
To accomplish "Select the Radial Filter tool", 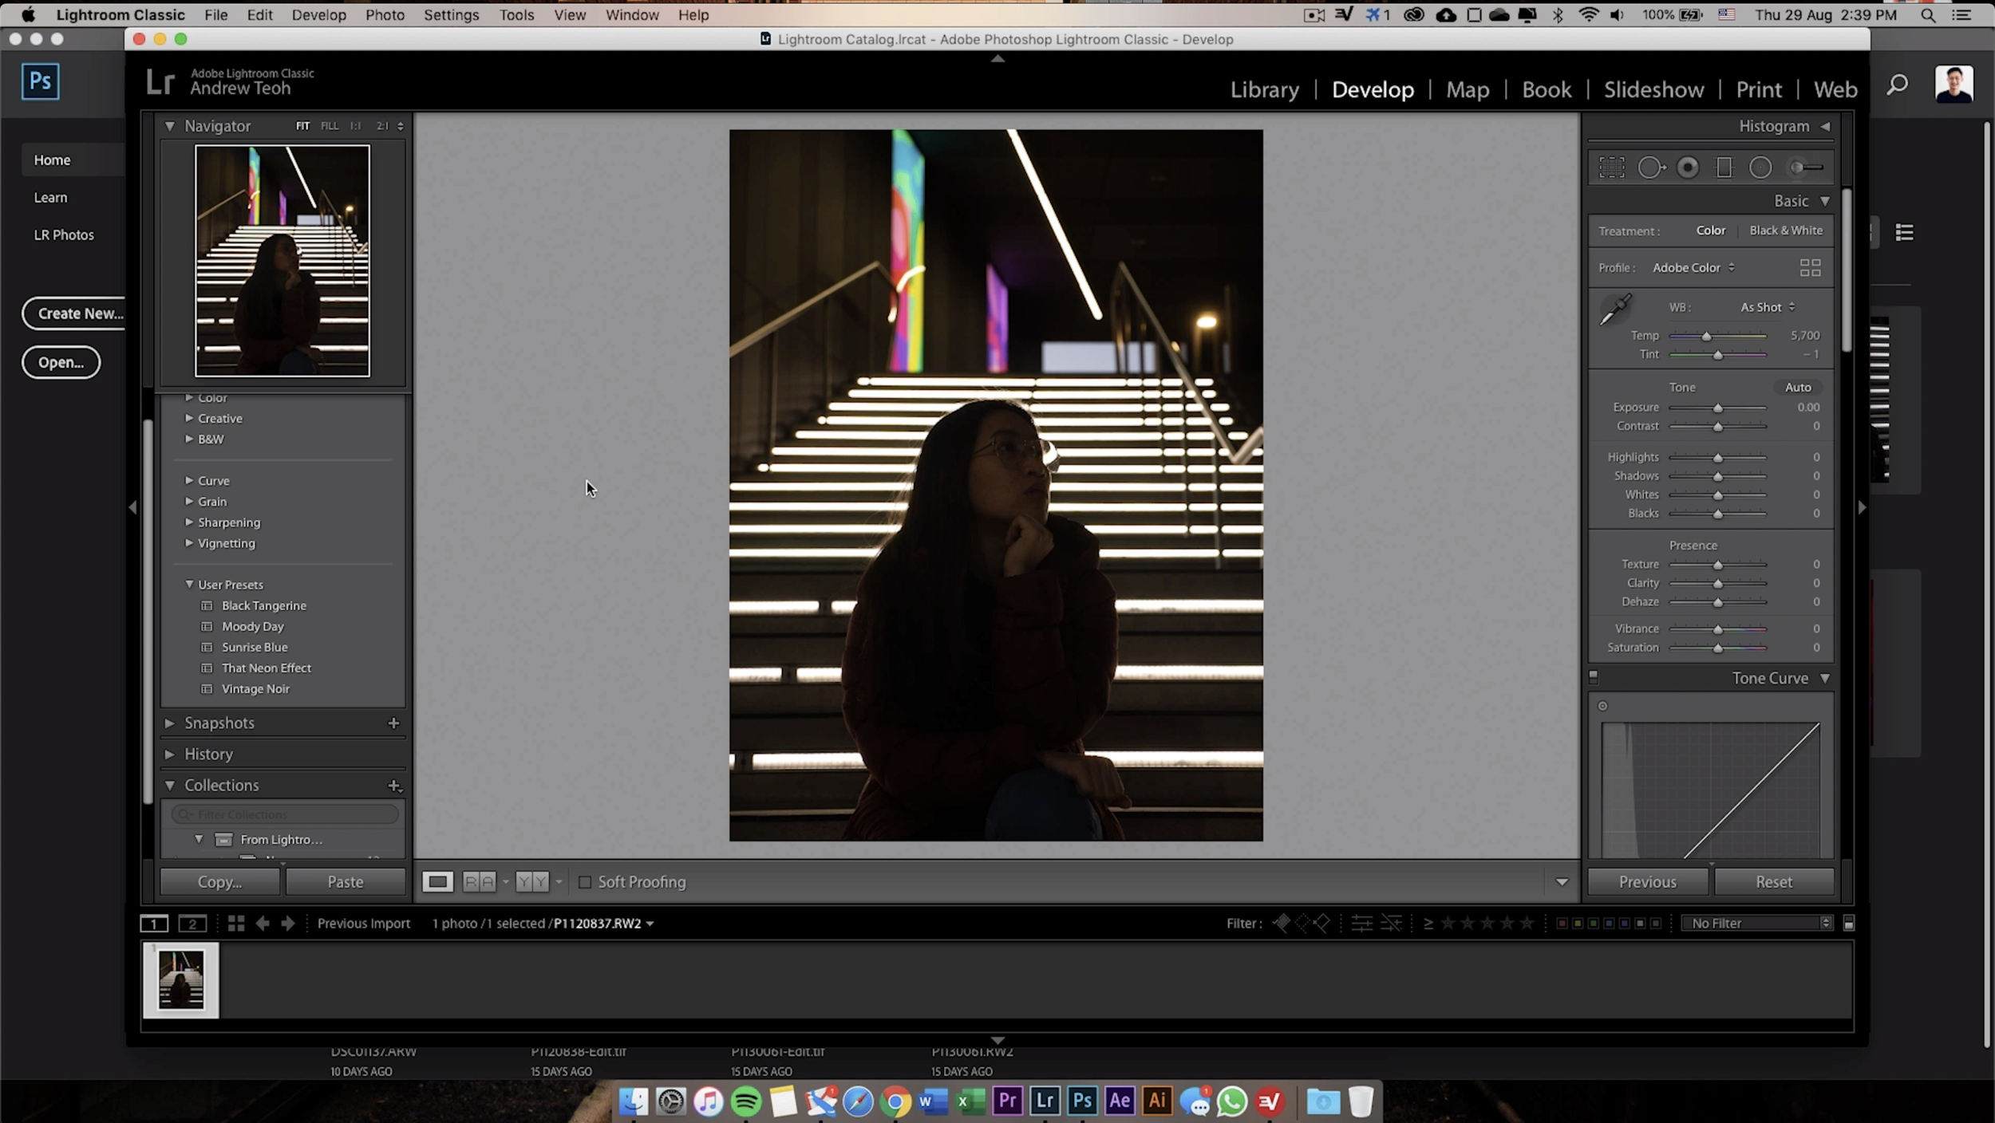I will (x=1761, y=166).
